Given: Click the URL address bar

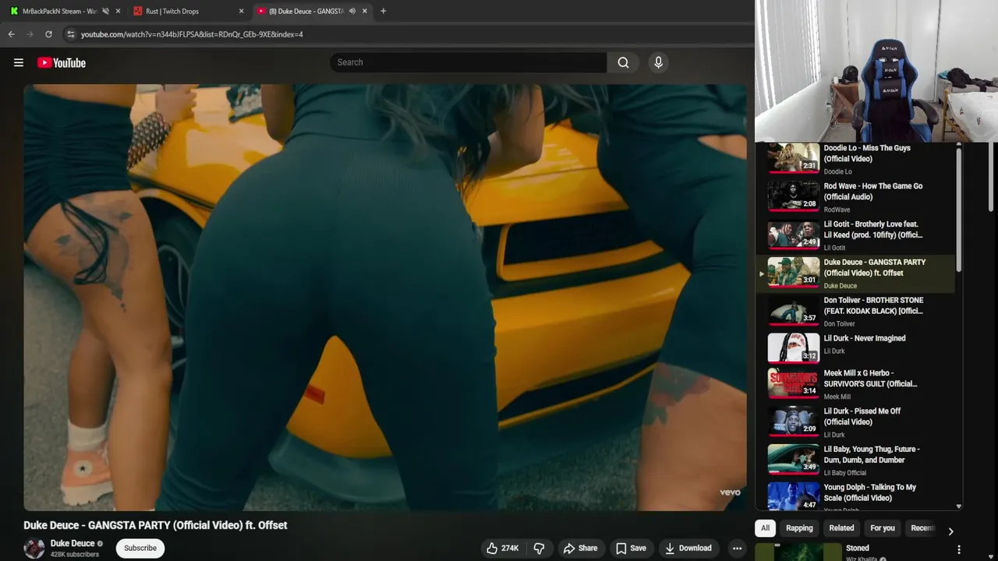Looking at the screenshot, I should pyautogui.click(x=405, y=34).
